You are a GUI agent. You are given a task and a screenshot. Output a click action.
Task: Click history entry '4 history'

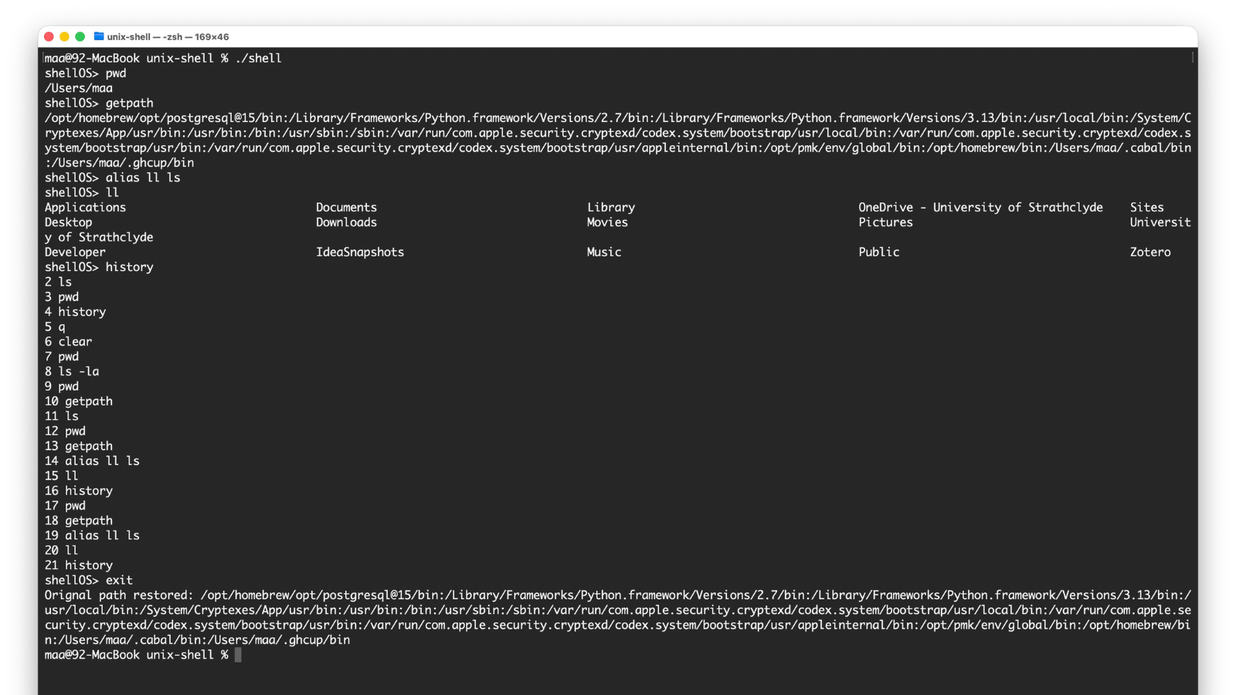click(75, 311)
